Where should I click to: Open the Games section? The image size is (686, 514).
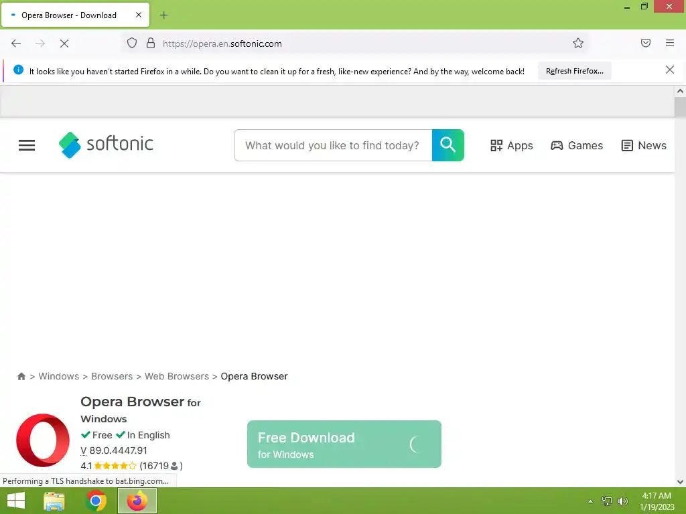click(577, 145)
